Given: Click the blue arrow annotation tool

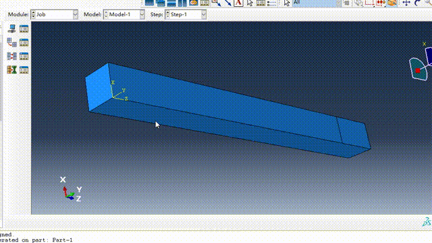Looking at the screenshot, I should 228,3.
